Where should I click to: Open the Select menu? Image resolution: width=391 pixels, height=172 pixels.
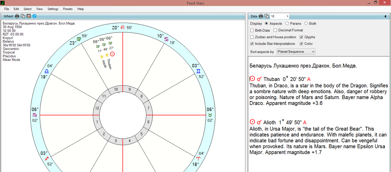pos(27,9)
